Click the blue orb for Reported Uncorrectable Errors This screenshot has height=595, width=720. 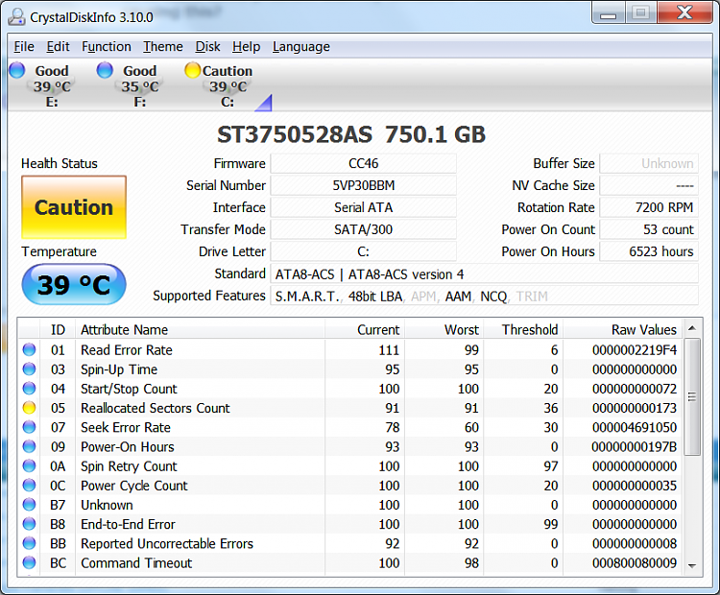coord(29,543)
